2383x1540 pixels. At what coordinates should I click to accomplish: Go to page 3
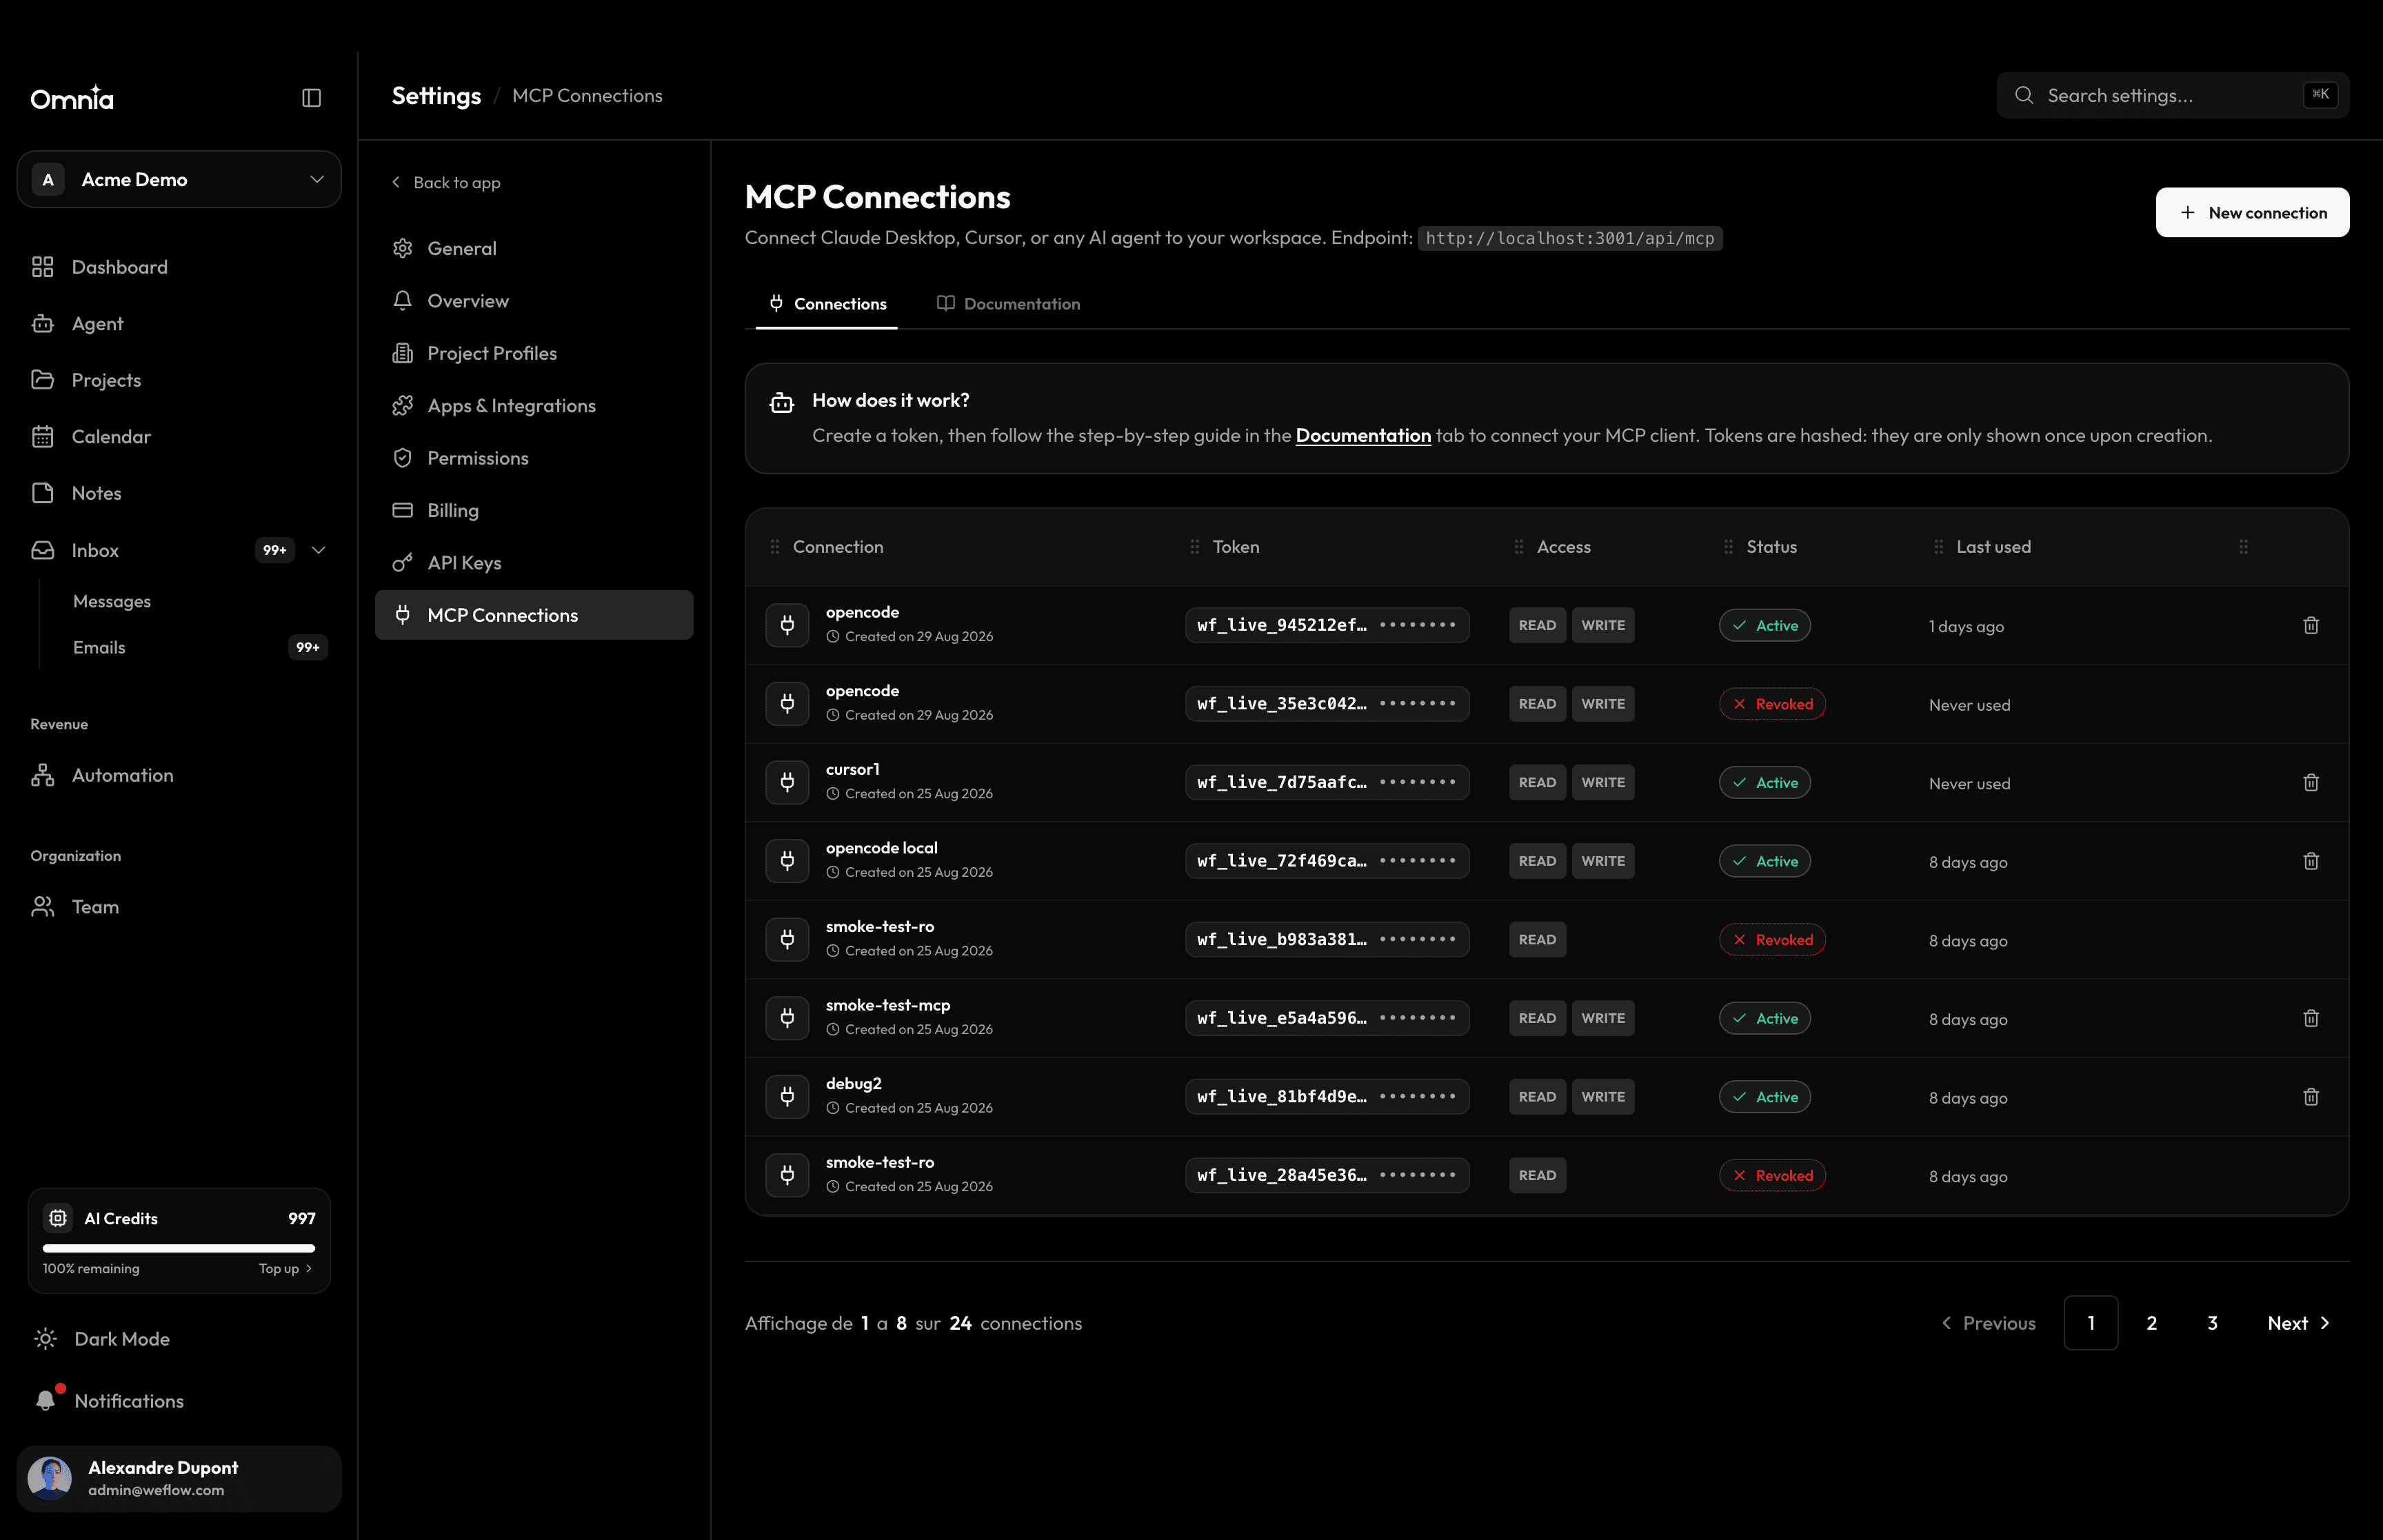point(2212,1323)
